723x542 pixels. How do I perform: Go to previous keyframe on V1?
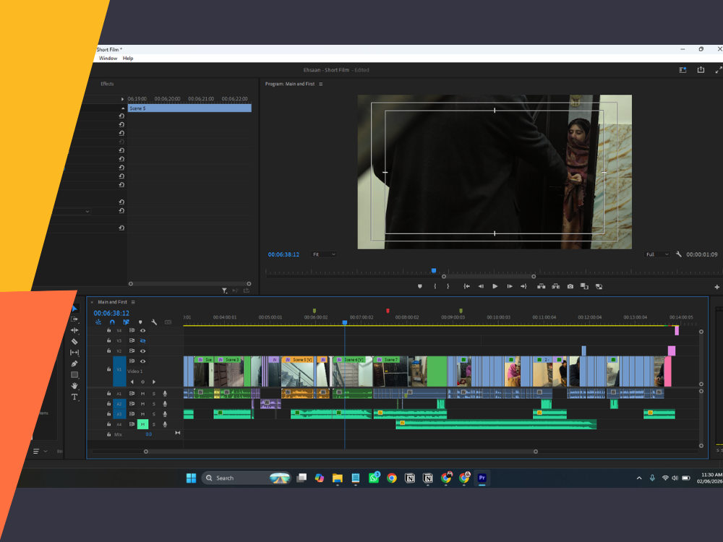click(132, 382)
